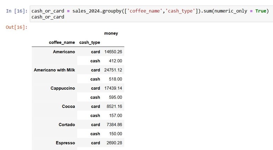Image resolution: width=273 pixels, height=150 pixels.
Task: Click the 'coffee_name' string in the code
Action: (x=145, y=11)
